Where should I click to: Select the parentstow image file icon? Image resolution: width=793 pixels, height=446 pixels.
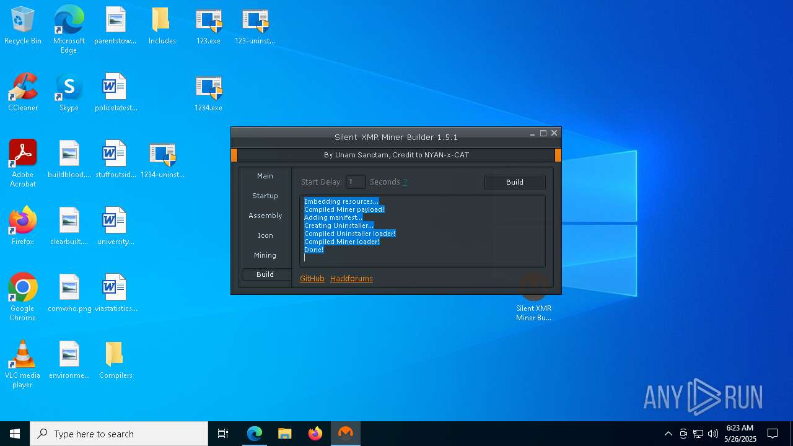[115, 26]
